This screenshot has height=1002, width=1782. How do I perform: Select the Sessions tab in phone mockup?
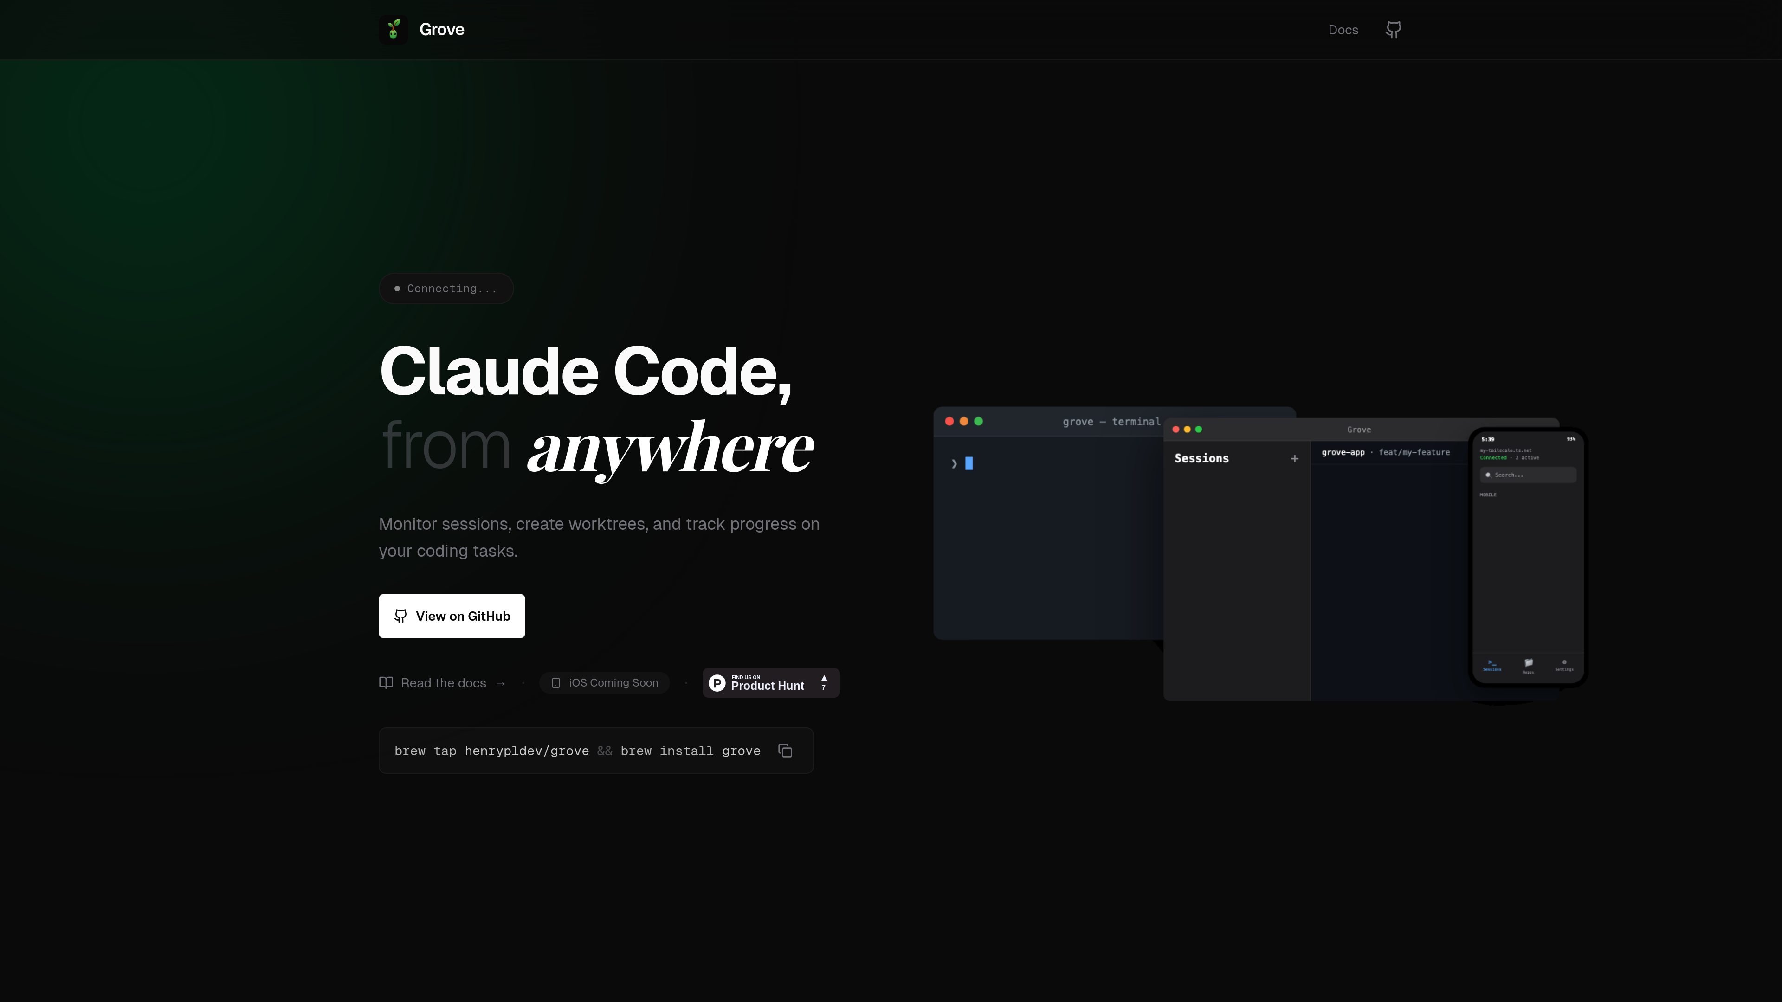tap(1492, 665)
